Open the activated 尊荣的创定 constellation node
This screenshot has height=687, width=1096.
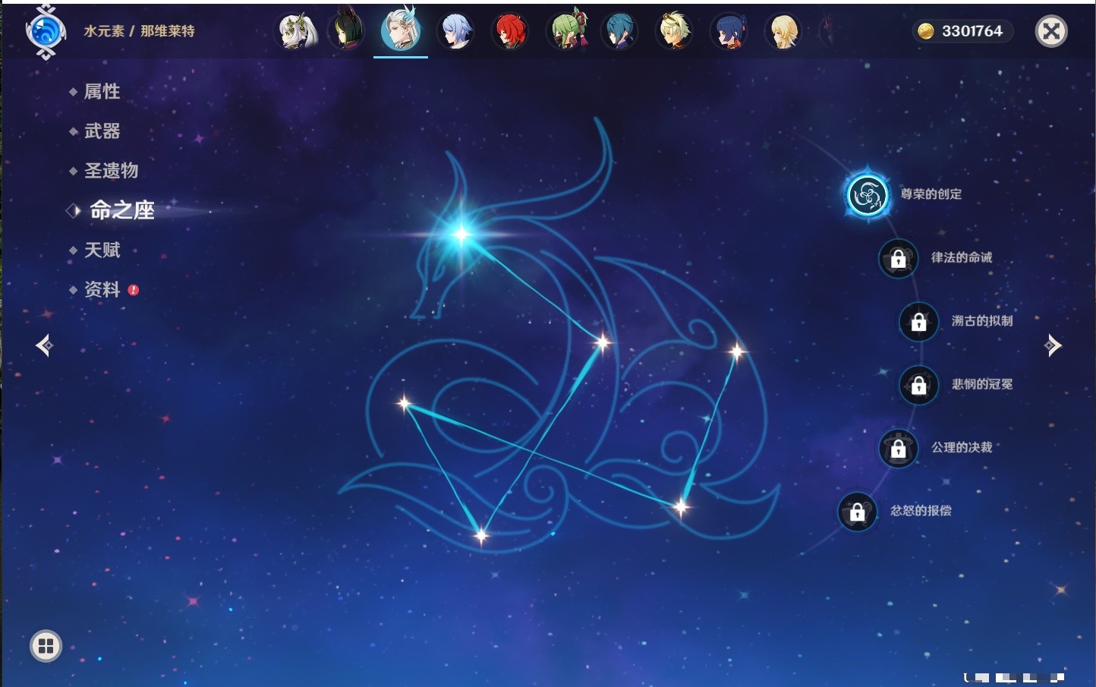click(x=867, y=195)
